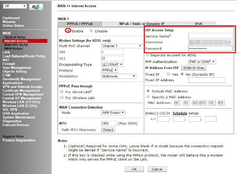Open Applications menu
The image size is (237, 174).
coord(13,83)
